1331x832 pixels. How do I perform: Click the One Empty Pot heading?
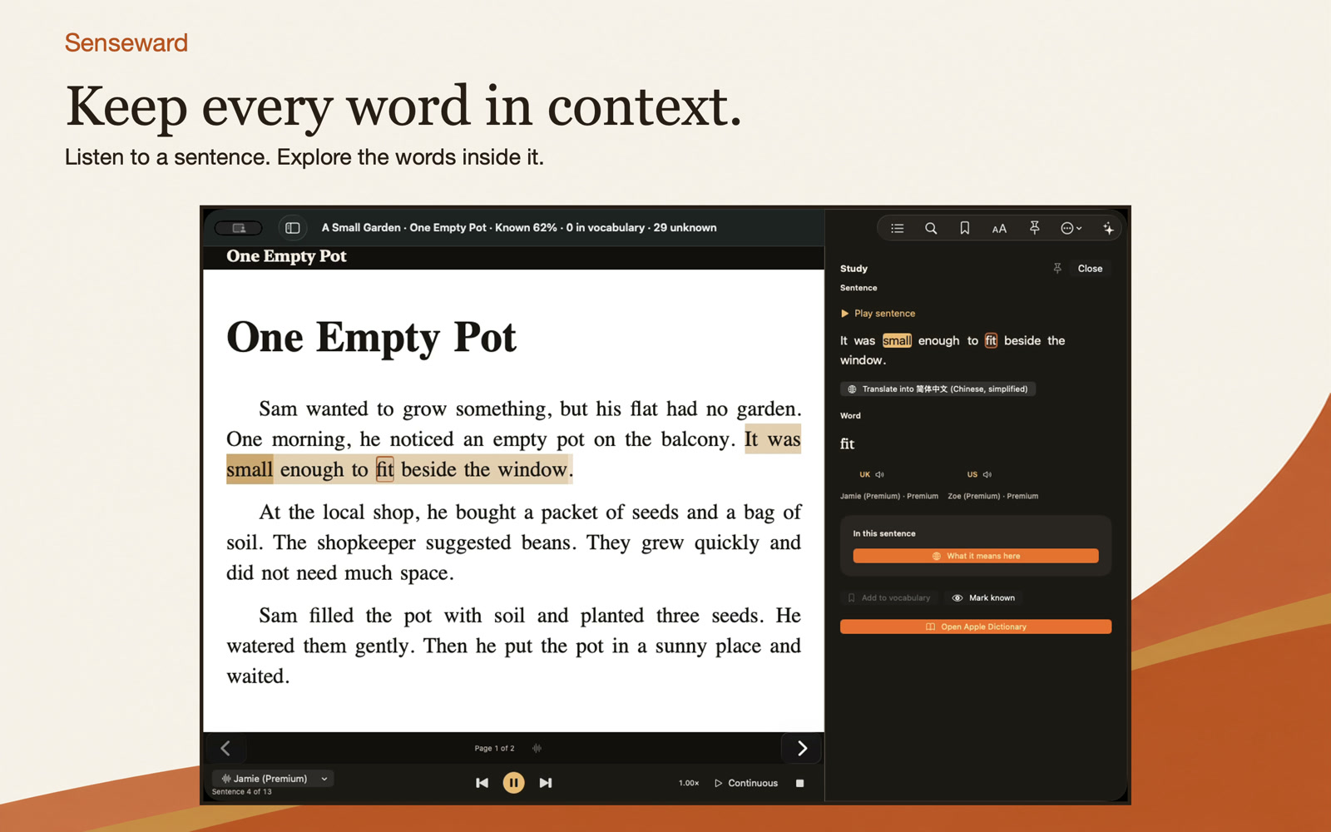coord(371,337)
